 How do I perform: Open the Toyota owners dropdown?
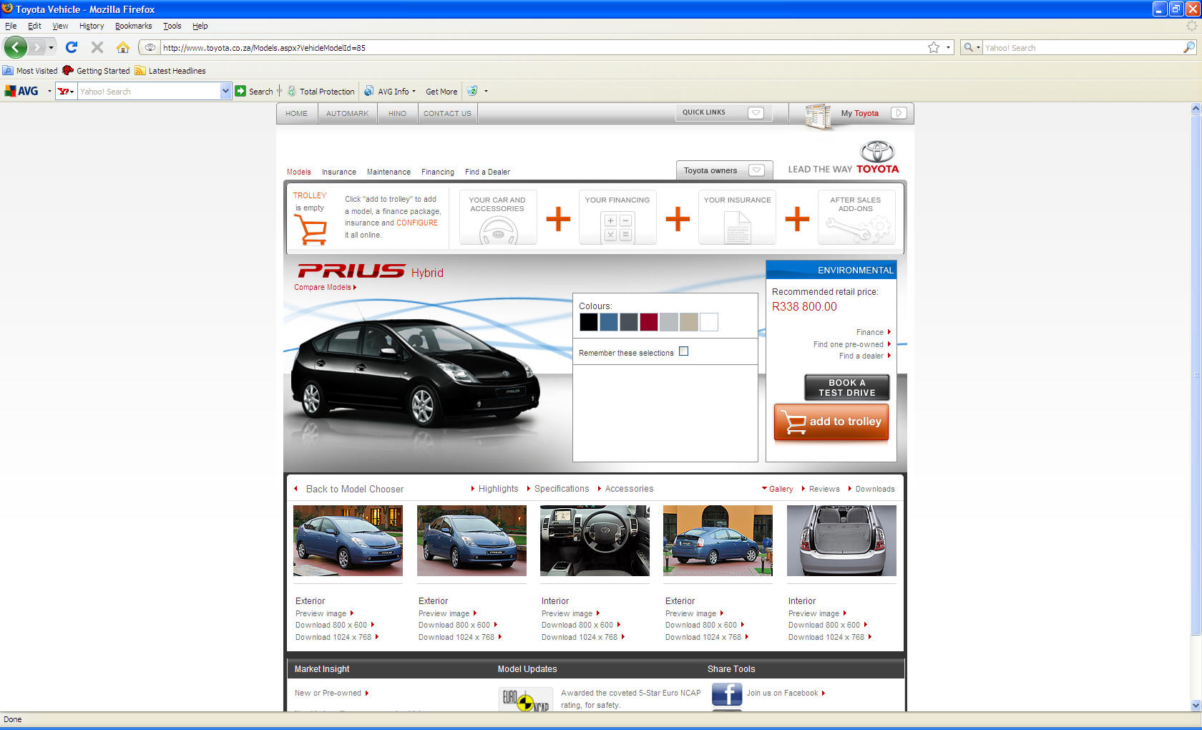[756, 170]
